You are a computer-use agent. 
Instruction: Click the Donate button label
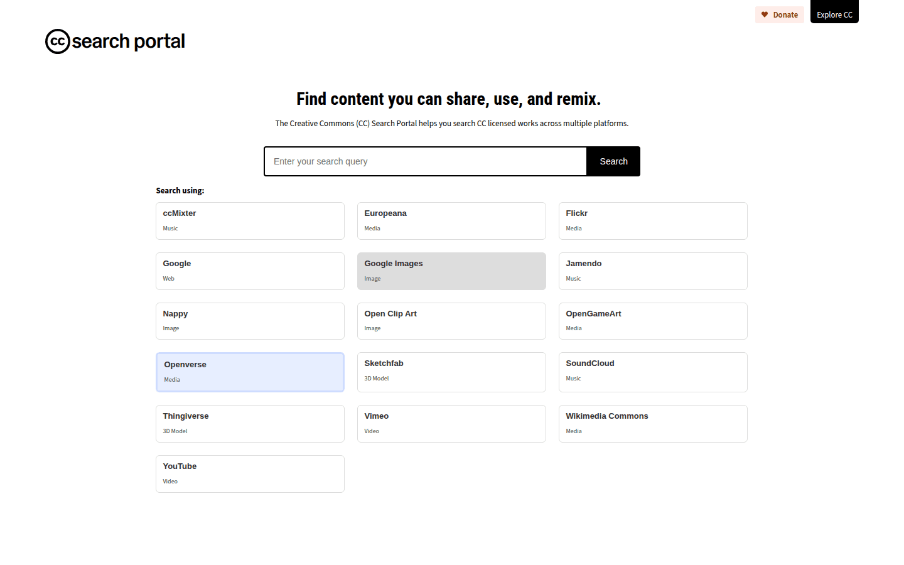[x=785, y=14]
